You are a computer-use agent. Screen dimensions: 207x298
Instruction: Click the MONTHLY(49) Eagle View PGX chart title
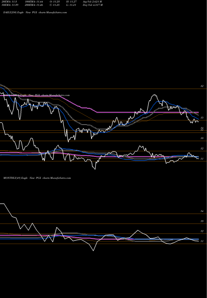point(37,178)
